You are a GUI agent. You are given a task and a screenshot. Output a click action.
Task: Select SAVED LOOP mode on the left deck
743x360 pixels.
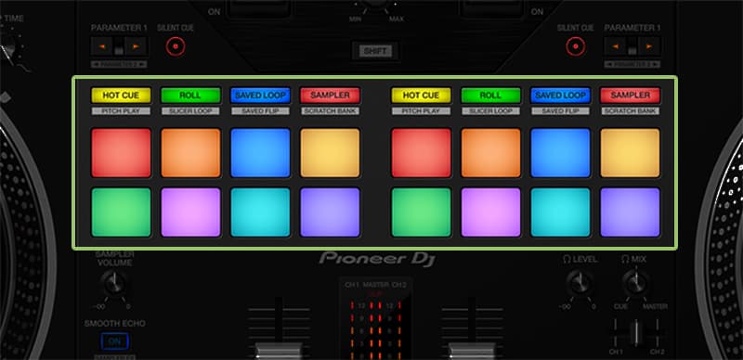pos(260,96)
